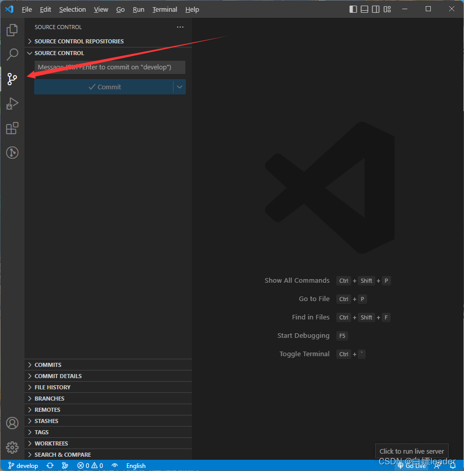
Task: Expand the Remotes section
Action: click(x=108, y=410)
